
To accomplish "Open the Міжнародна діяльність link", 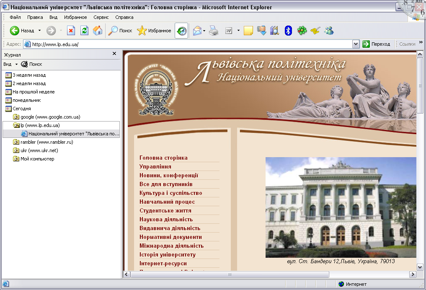I will pos(171,246).
